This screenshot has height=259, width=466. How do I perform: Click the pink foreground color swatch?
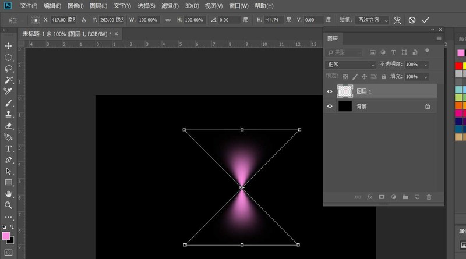(x=6, y=236)
